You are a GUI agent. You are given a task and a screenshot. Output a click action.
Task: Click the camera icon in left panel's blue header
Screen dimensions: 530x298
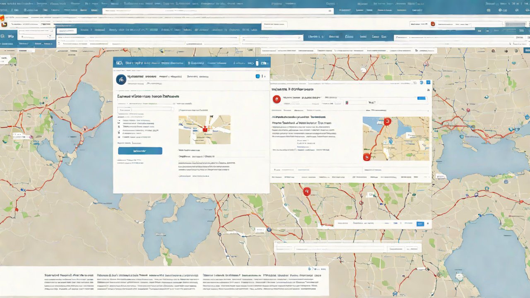pos(119,63)
